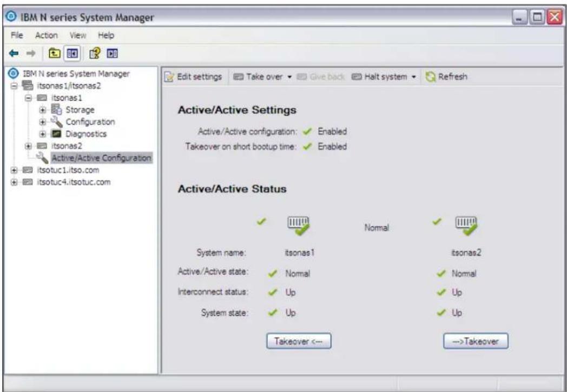The image size is (567, 392).
Task: Click the Halt system toolbar button
Action: pyautogui.click(x=379, y=77)
